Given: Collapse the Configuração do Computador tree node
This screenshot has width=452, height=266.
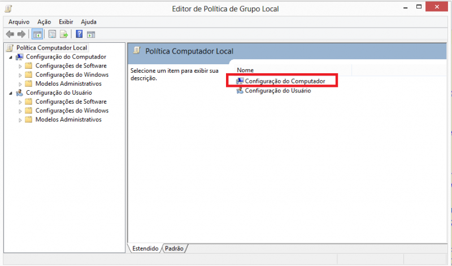Looking at the screenshot, I should 11,57.
